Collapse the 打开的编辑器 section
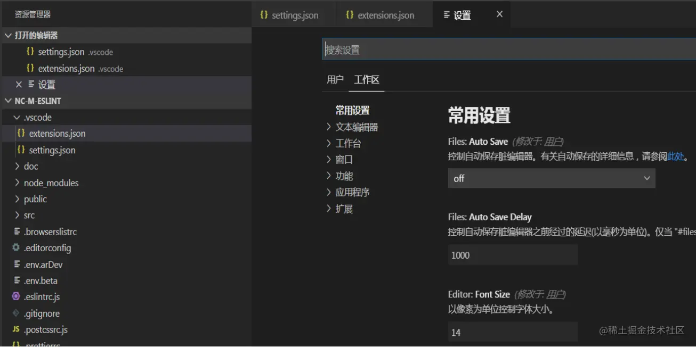This screenshot has width=696, height=347. coord(8,35)
